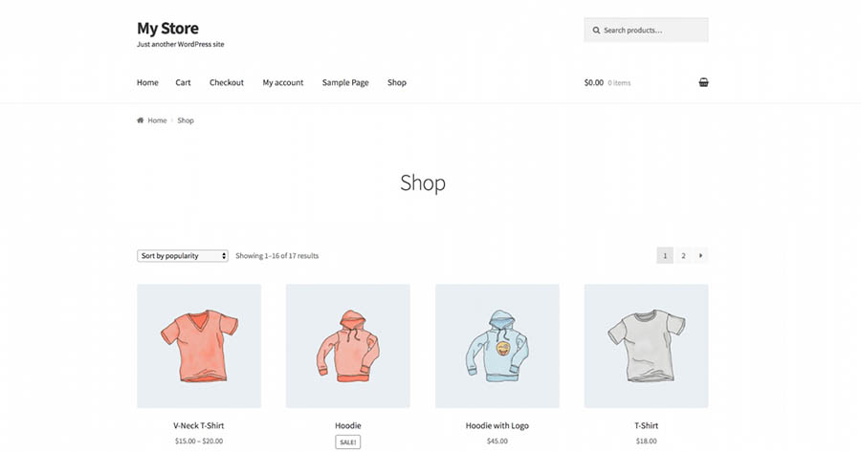Select Shop in the navigation menu
The image size is (861, 452).
397,82
